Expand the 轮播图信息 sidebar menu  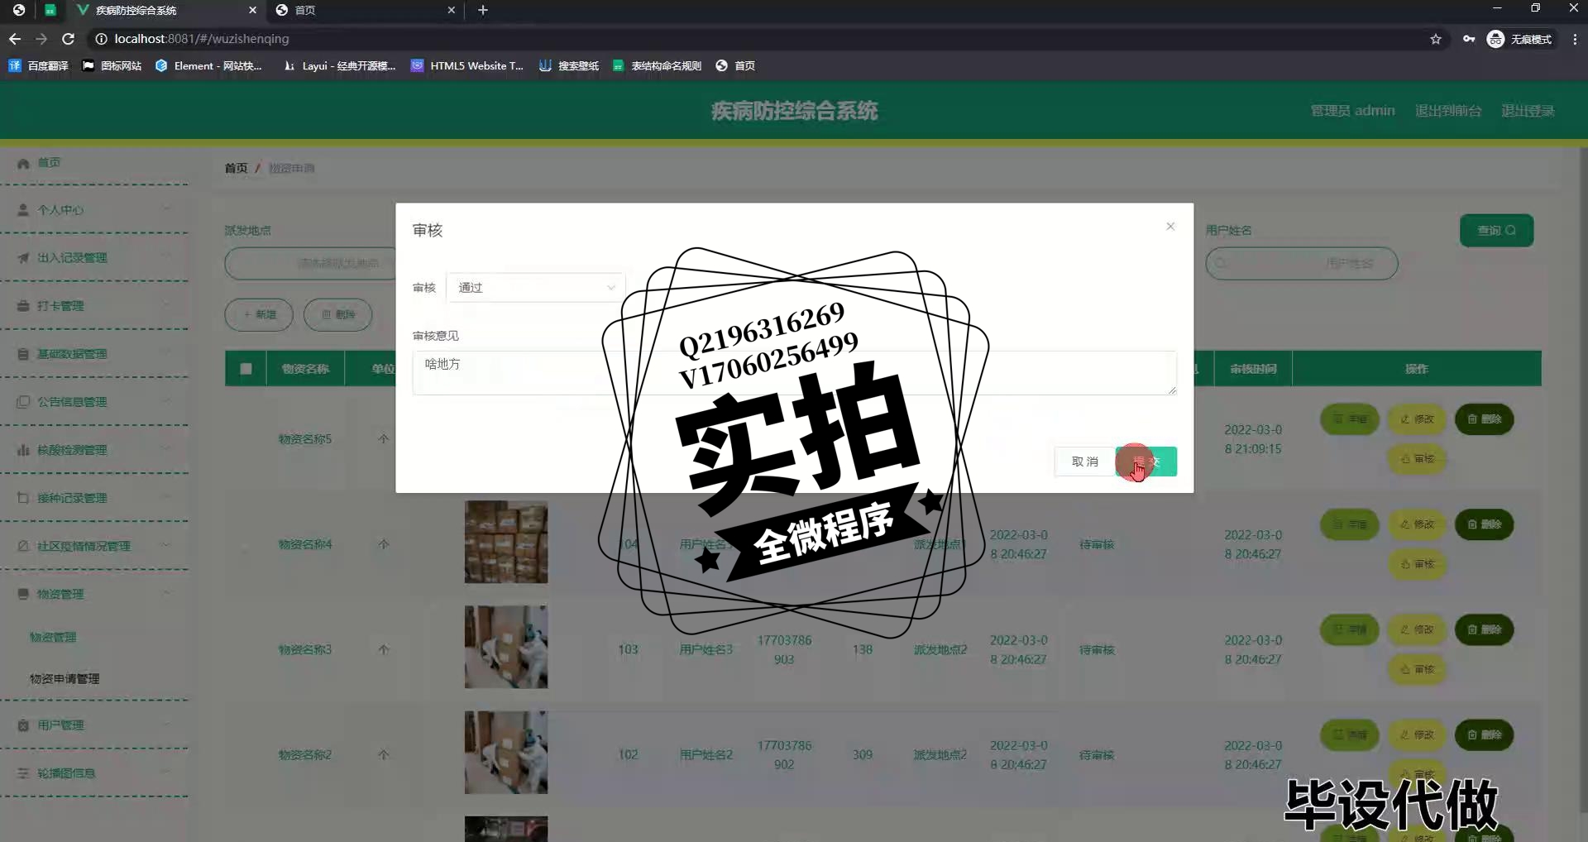coord(94,773)
